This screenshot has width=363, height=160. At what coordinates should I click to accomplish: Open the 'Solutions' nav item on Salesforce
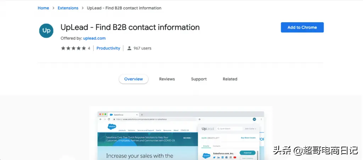[132, 130]
